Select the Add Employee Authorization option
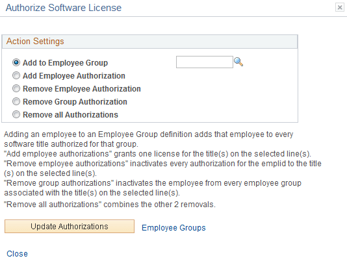347x263 pixels. click(x=16, y=75)
